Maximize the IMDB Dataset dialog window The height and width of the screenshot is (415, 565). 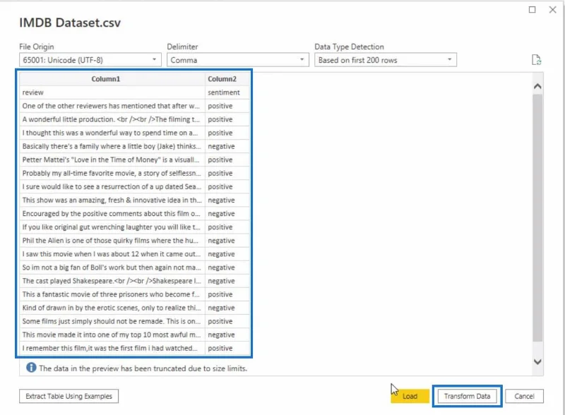[532, 10]
